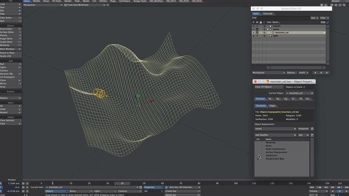Open the Items tab in the top menu
The height and width of the screenshot is (196, 349).
pos(27,1)
